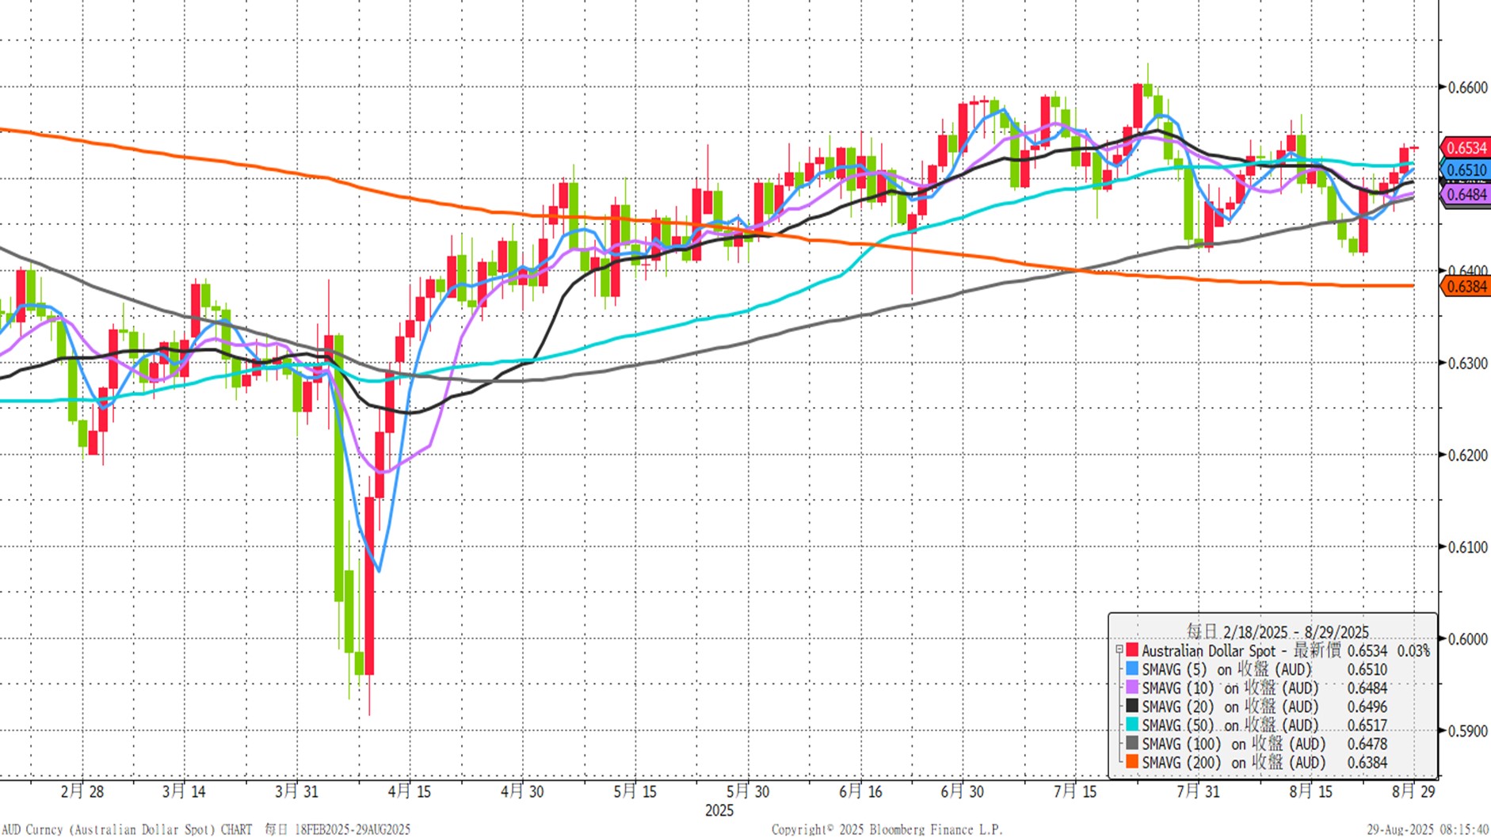Click the 7月 31 date axis label

[x=1199, y=790]
